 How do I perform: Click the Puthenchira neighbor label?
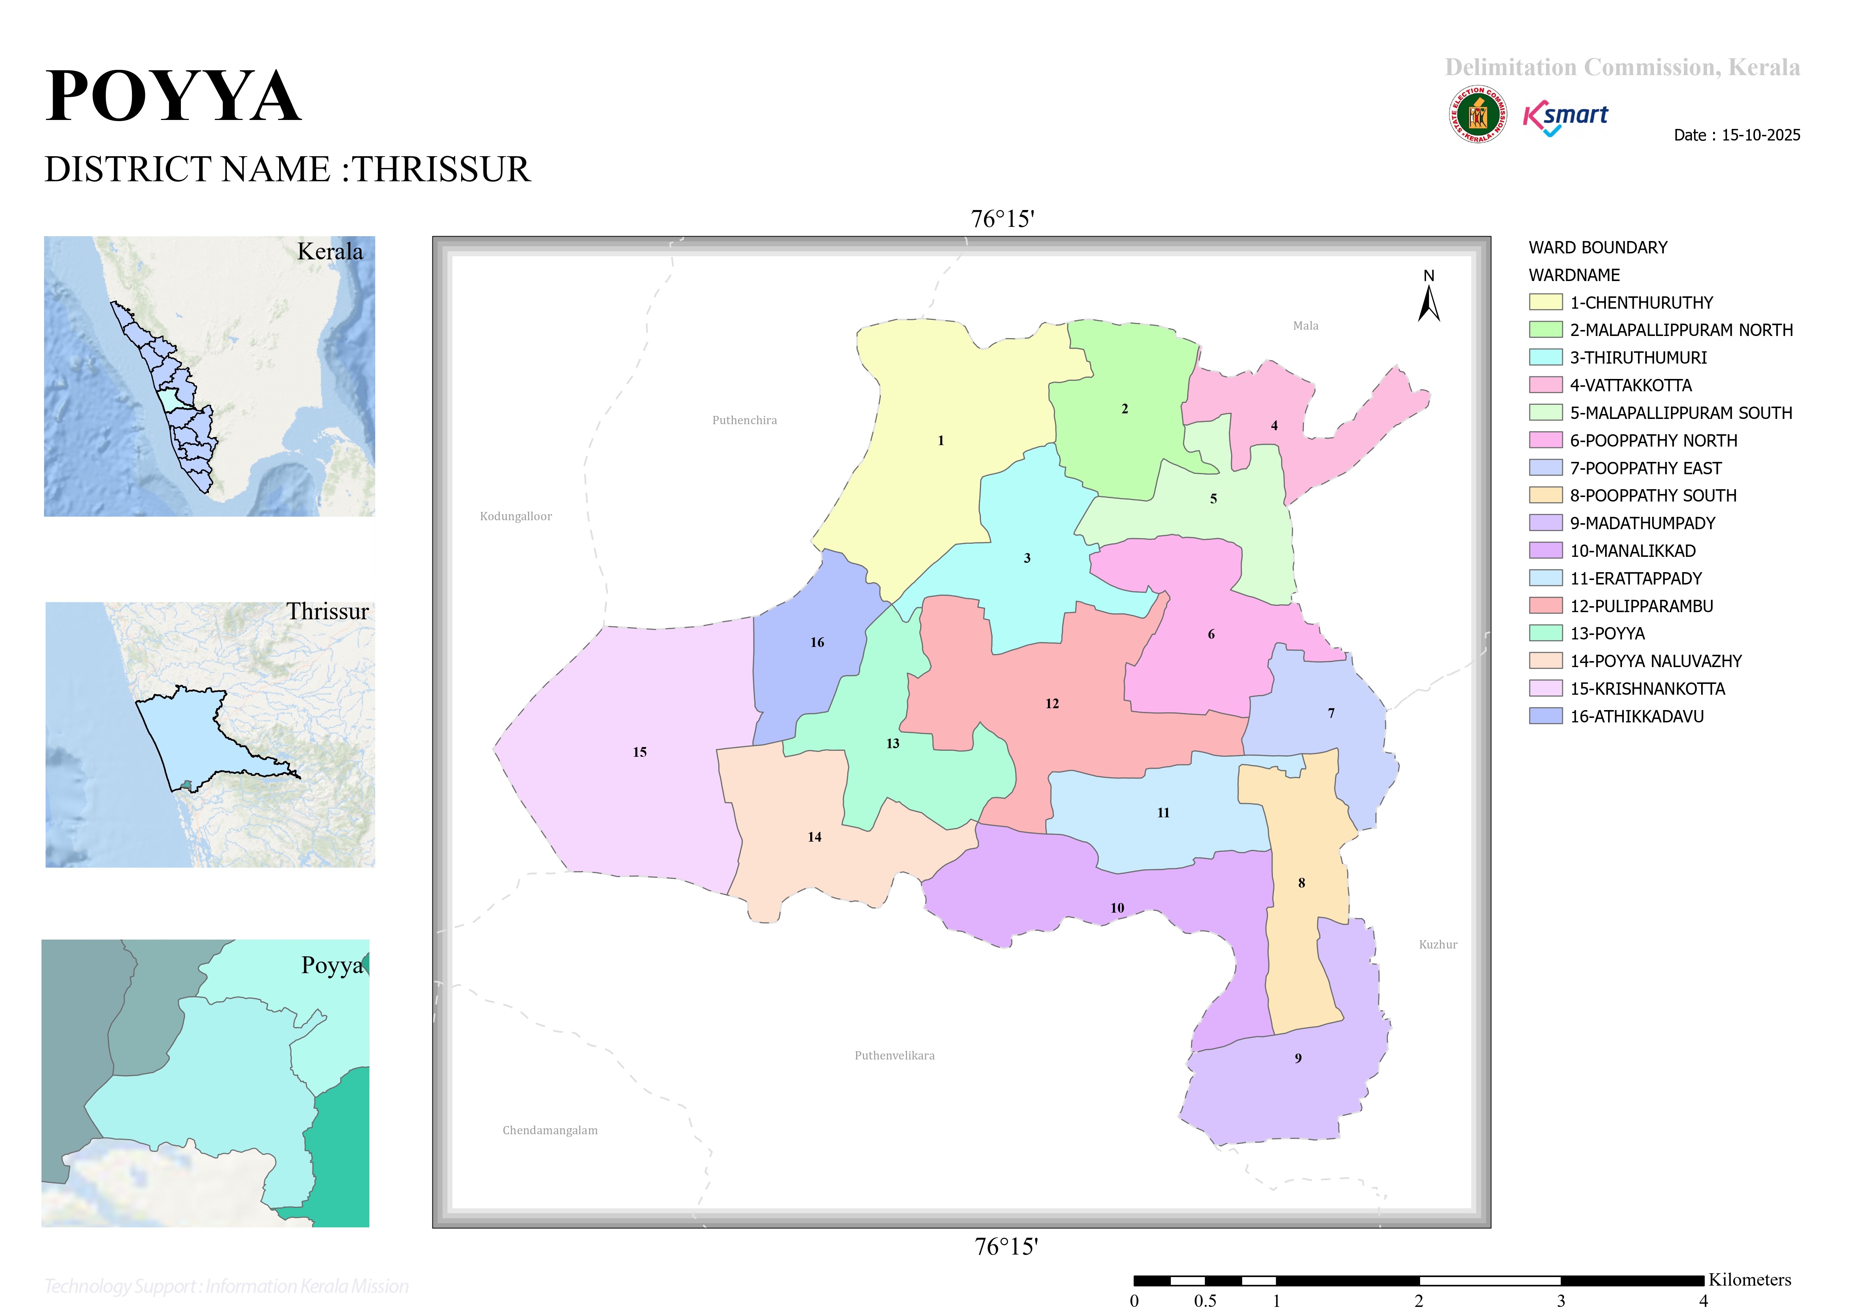tap(744, 420)
